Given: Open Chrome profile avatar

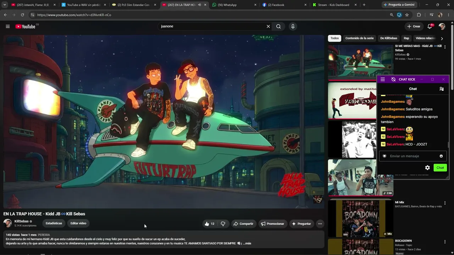Looking at the screenshot, I should tap(440, 15).
